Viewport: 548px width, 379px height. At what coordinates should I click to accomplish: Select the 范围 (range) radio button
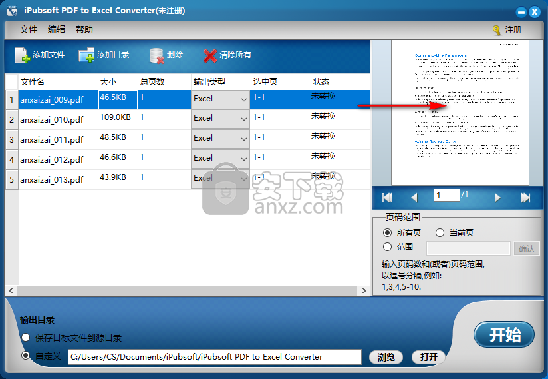point(387,246)
